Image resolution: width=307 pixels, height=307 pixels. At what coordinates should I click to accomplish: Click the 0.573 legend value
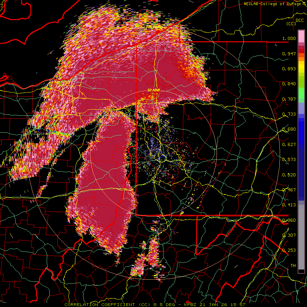pyautogui.click(x=289, y=159)
